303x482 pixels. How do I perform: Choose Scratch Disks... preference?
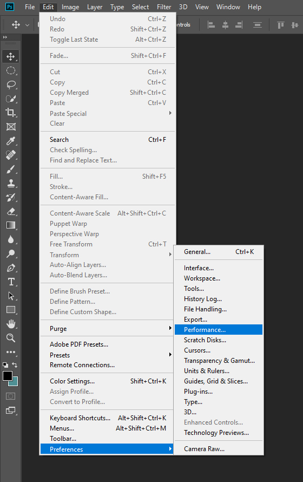pos(219,340)
